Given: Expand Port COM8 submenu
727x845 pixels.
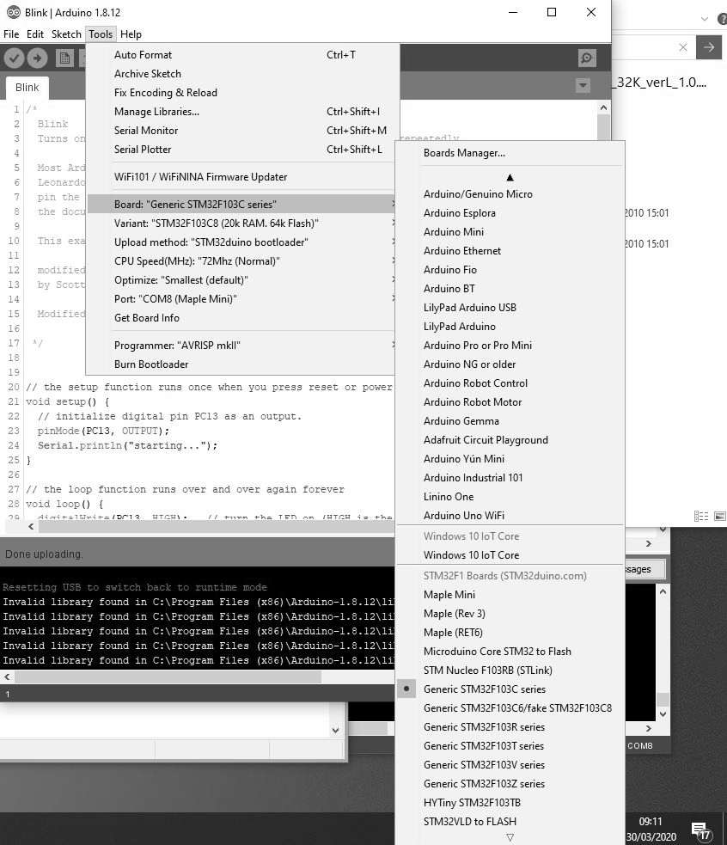Looking at the screenshot, I should tap(241, 298).
